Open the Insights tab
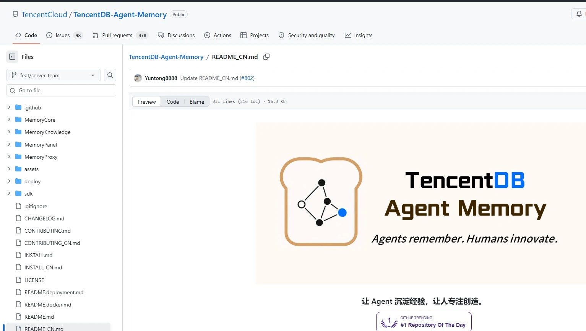Viewport: 586px width, 331px height. [359, 35]
